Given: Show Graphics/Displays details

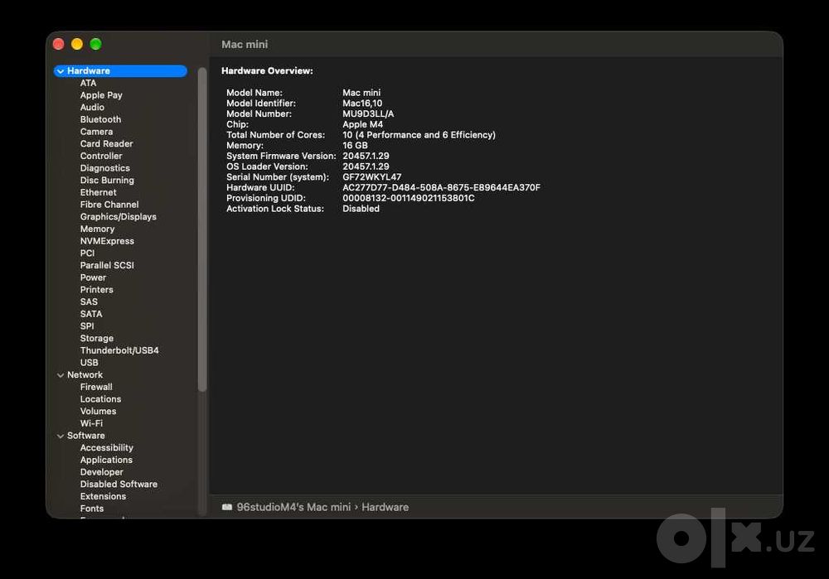Looking at the screenshot, I should point(118,216).
